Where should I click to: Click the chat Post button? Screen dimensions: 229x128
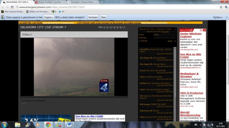click(170, 41)
